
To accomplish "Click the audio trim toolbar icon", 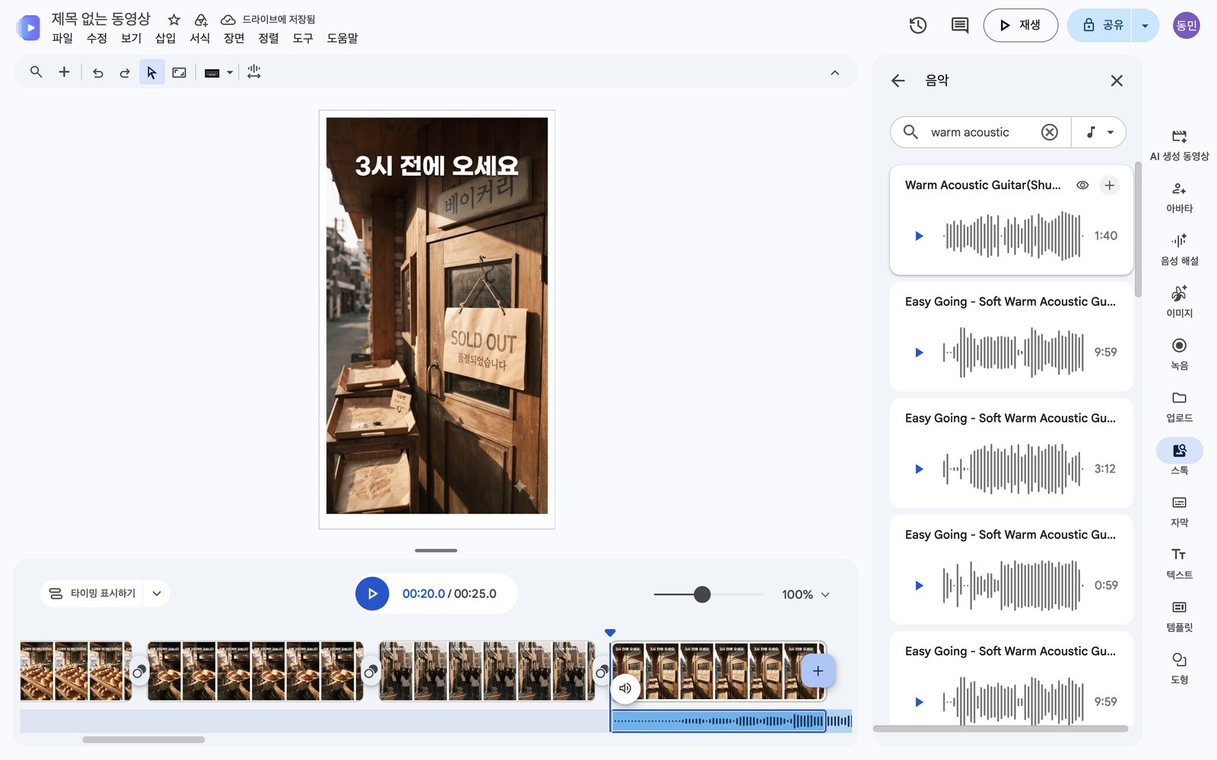I will coord(254,72).
